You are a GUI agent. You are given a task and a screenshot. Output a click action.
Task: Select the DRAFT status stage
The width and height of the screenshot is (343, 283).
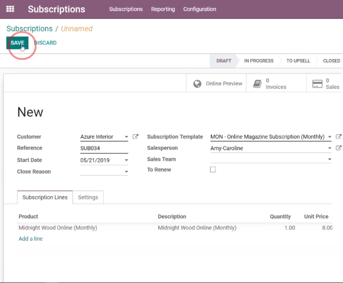click(x=224, y=61)
